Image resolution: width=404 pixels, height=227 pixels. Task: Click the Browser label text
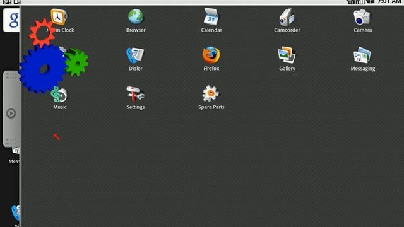click(136, 30)
